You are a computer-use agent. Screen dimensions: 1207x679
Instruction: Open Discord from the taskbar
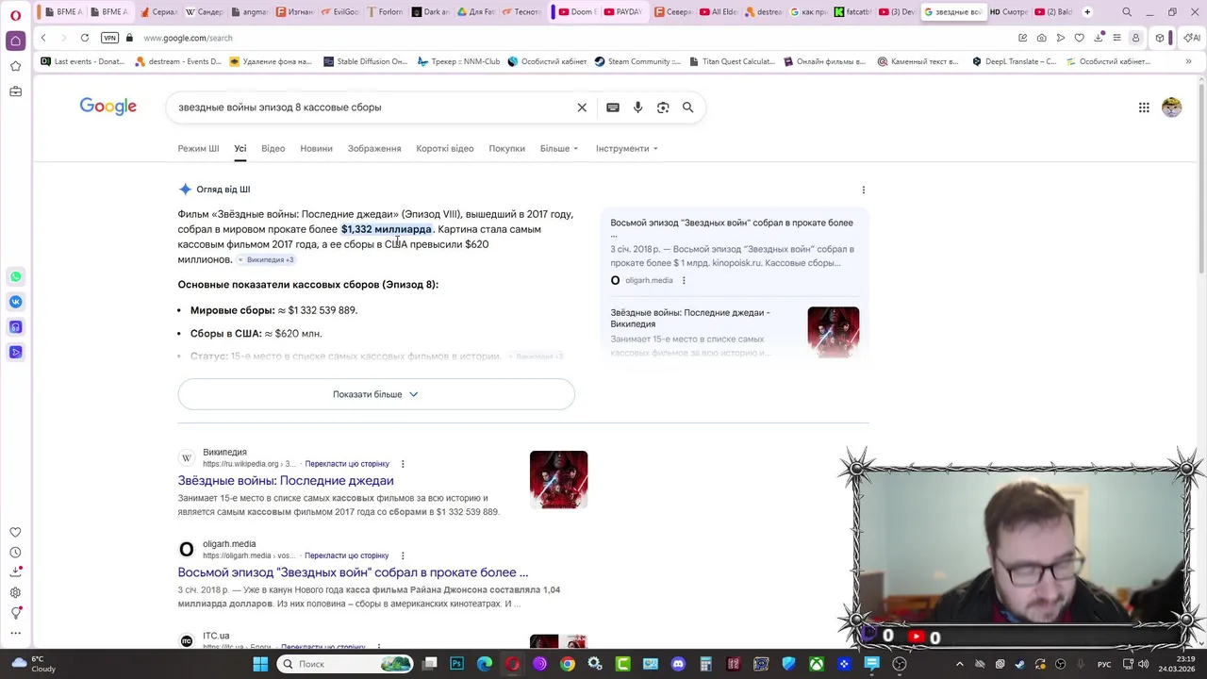(x=678, y=664)
